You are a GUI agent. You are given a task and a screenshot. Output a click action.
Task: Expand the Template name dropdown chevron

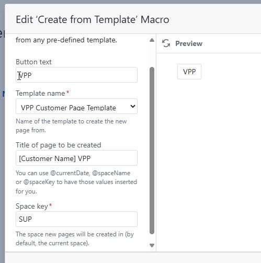(x=133, y=106)
